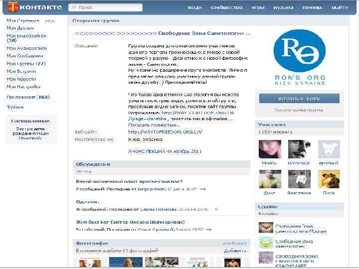
Task: Click the Свободная Зона Саентологии в Москве link thumbnail
Action: coord(266,228)
